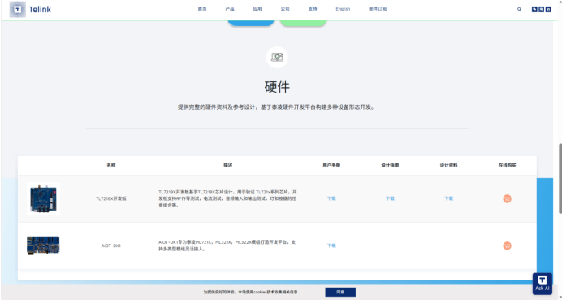Open the 产品 menu
562x300 pixels.
[230, 9]
